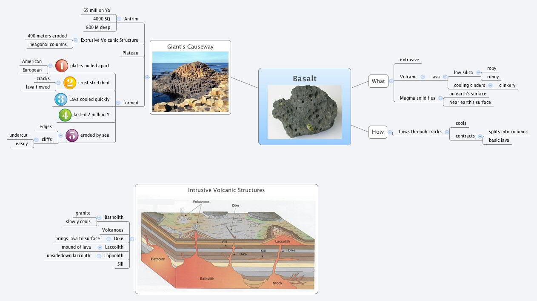Click the red priority 1 marker icon
Image resolution: width=537 pixels, height=301 pixels.
tap(61, 66)
